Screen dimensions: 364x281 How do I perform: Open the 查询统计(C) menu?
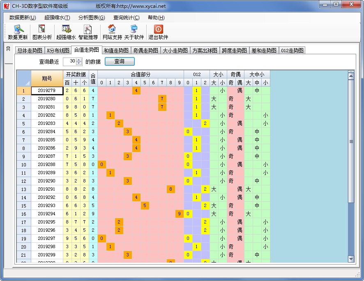click(126, 18)
